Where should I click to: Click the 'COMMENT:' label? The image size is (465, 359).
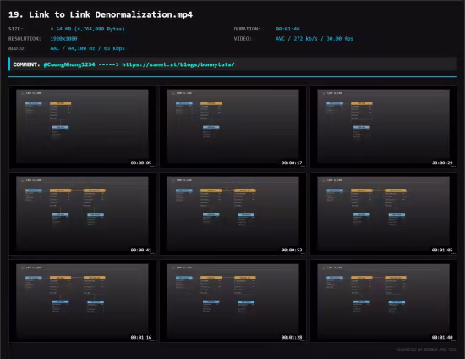26,64
